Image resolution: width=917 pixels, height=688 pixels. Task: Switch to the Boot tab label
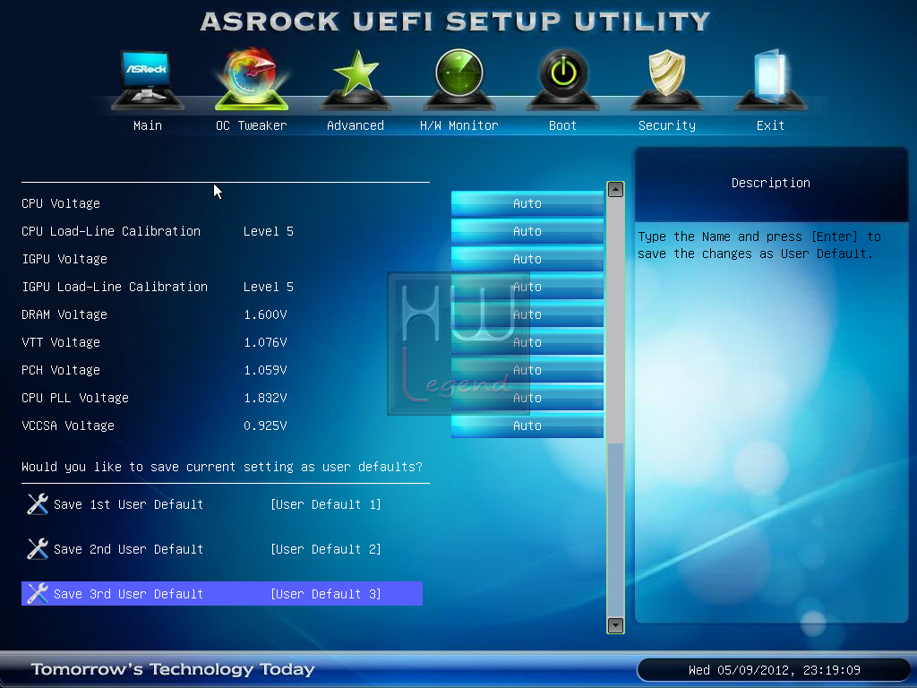click(562, 125)
